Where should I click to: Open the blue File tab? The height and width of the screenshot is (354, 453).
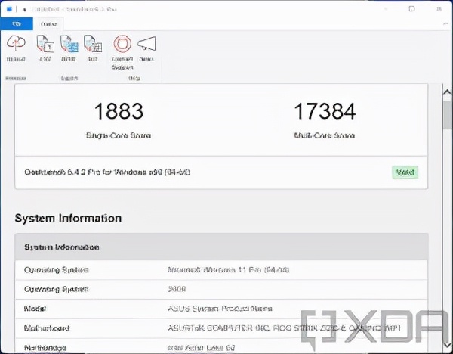pyautogui.click(x=17, y=24)
